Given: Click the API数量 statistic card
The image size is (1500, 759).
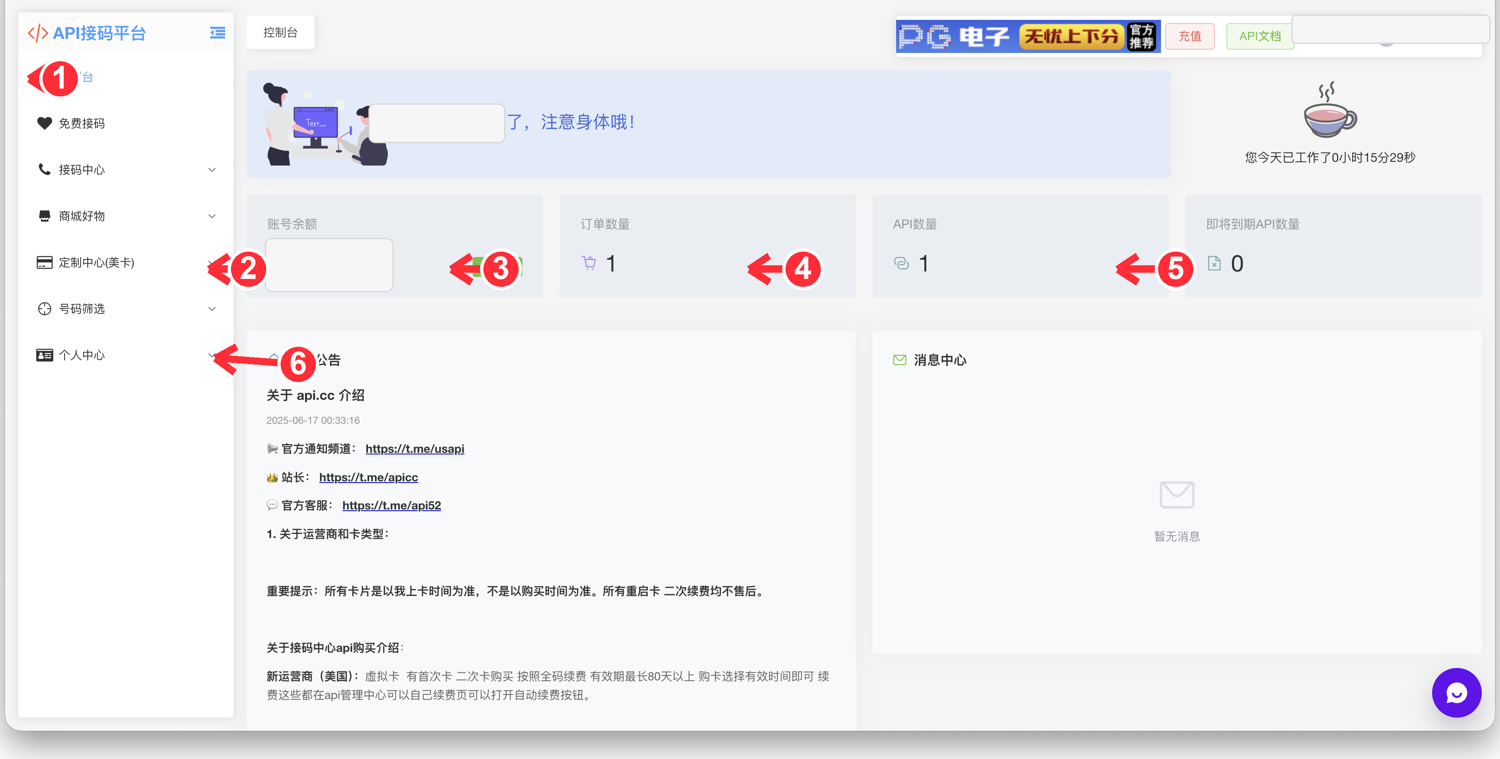Looking at the screenshot, I should pyautogui.click(x=1020, y=246).
